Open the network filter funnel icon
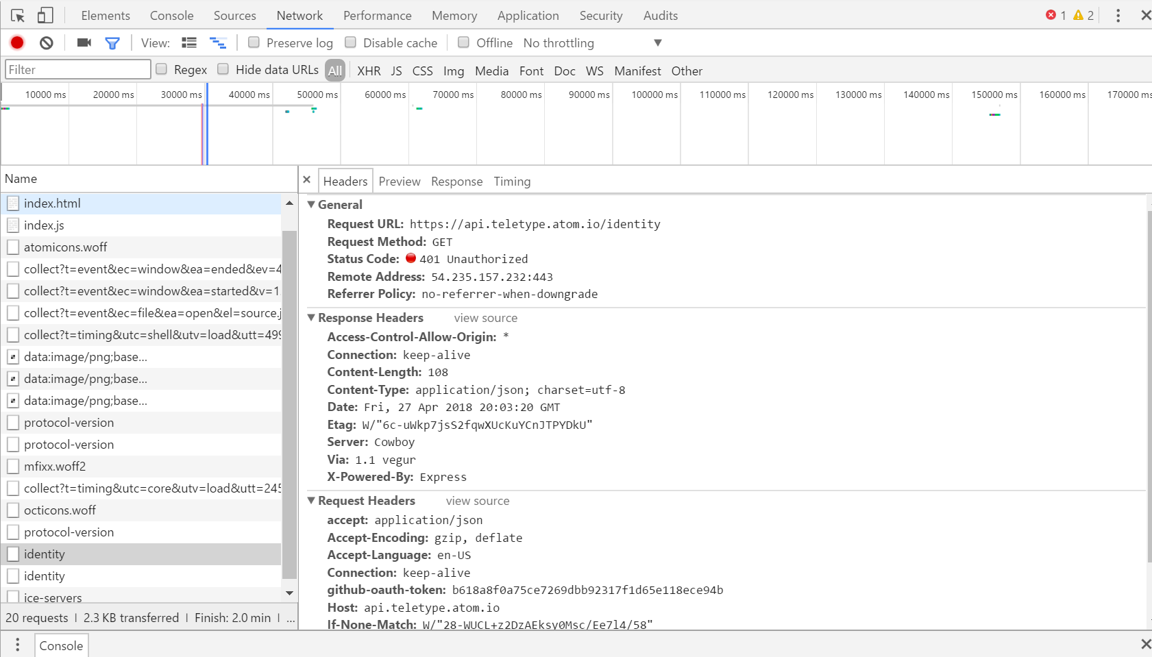 coord(112,42)
